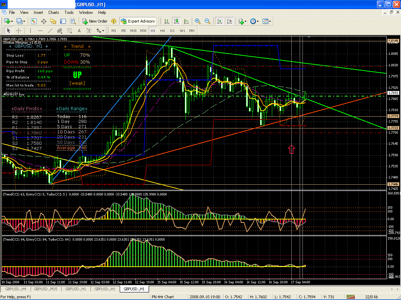Select the arrow cursor tool
Image resolution: width=401 pixels, height=300 pixels.
click(x=8, y=31)
